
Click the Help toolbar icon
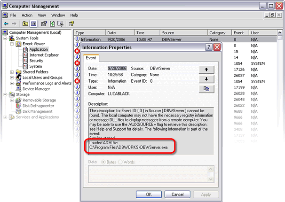pos(71,23)
